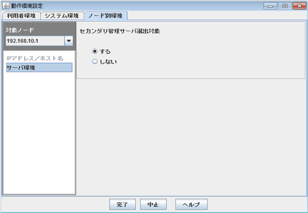
Task: Select the サーバ環境 list item
Action: pos(39,67)
